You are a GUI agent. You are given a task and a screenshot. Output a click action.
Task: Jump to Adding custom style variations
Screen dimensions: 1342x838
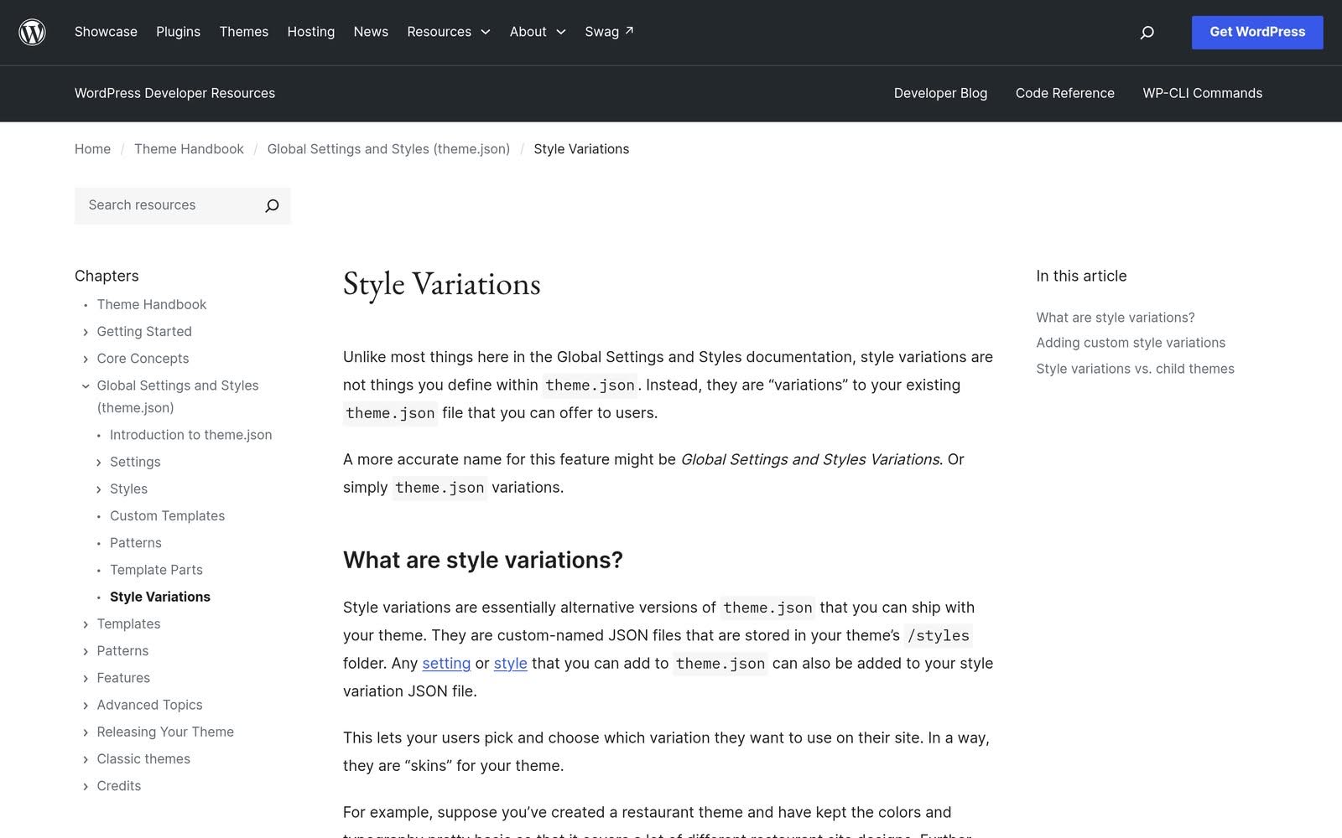pyautogui.click(x=1131, y=343)
